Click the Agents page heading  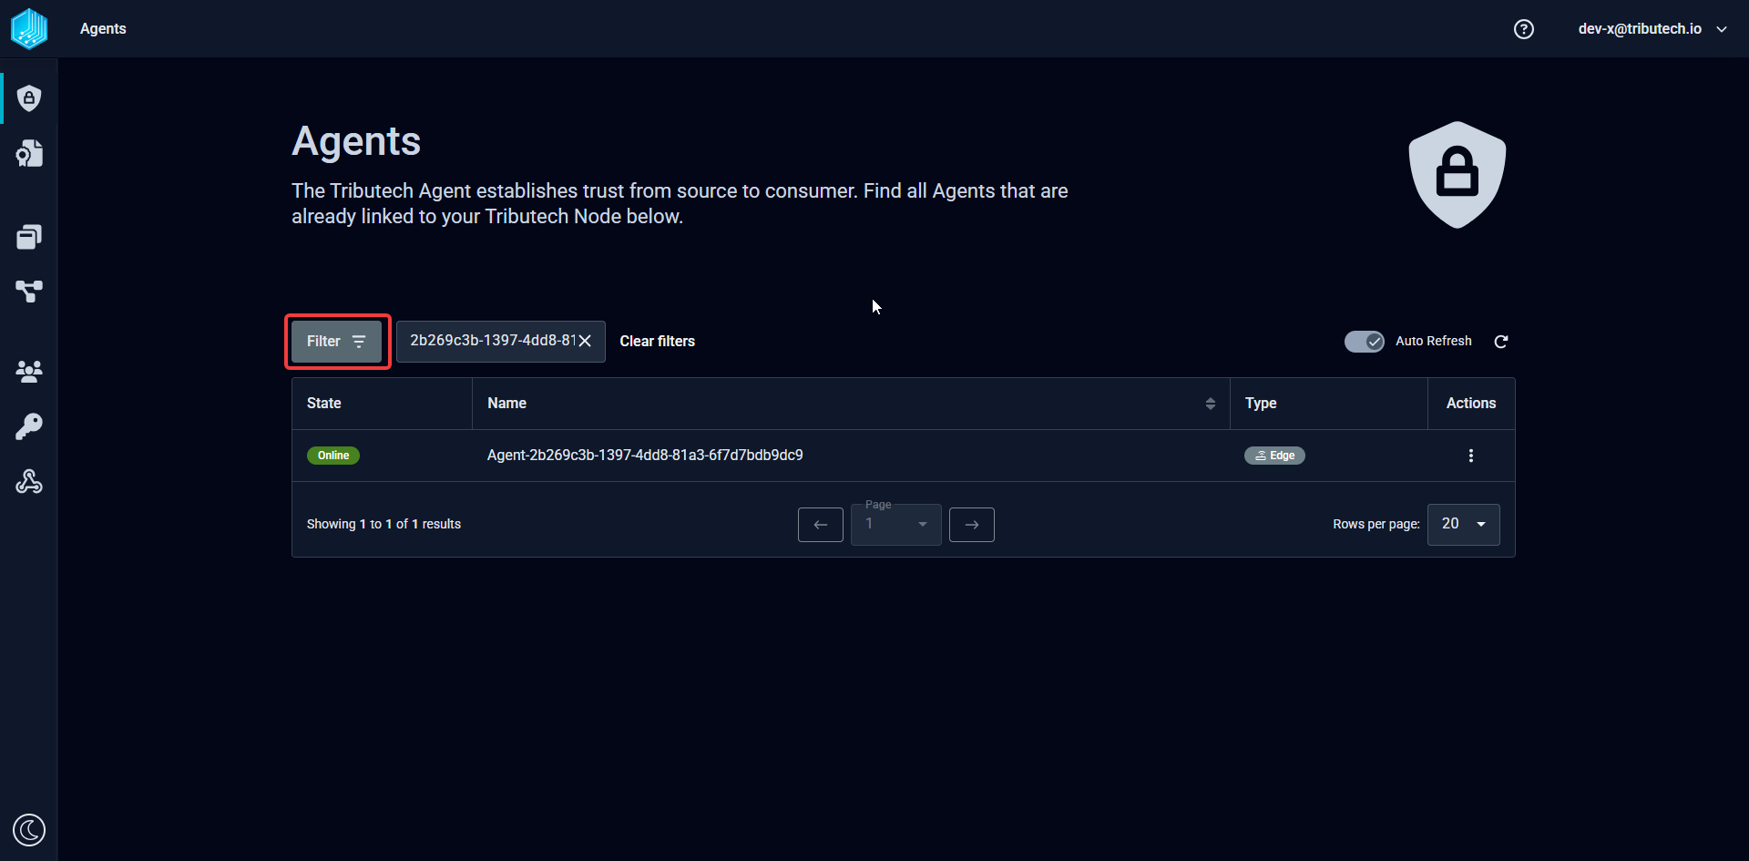tap(356, 141)
